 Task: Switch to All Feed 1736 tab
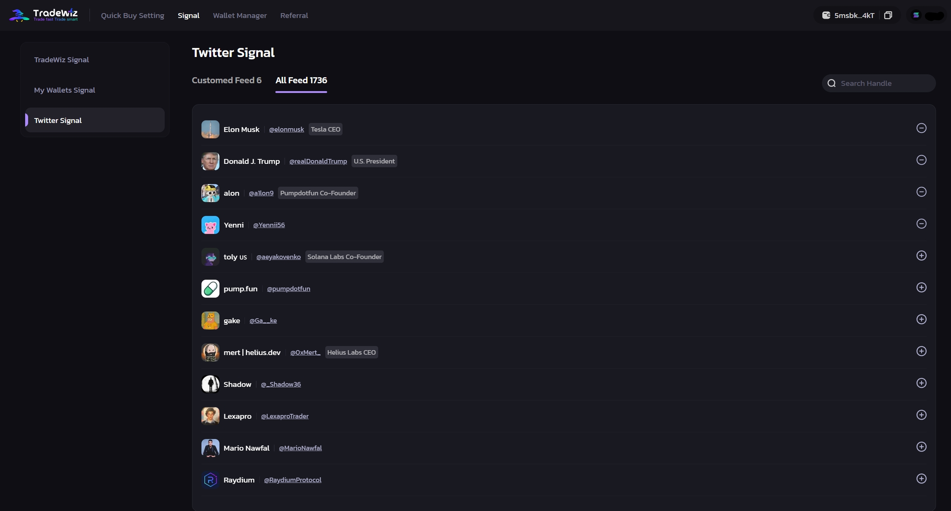tap(301, 80)
